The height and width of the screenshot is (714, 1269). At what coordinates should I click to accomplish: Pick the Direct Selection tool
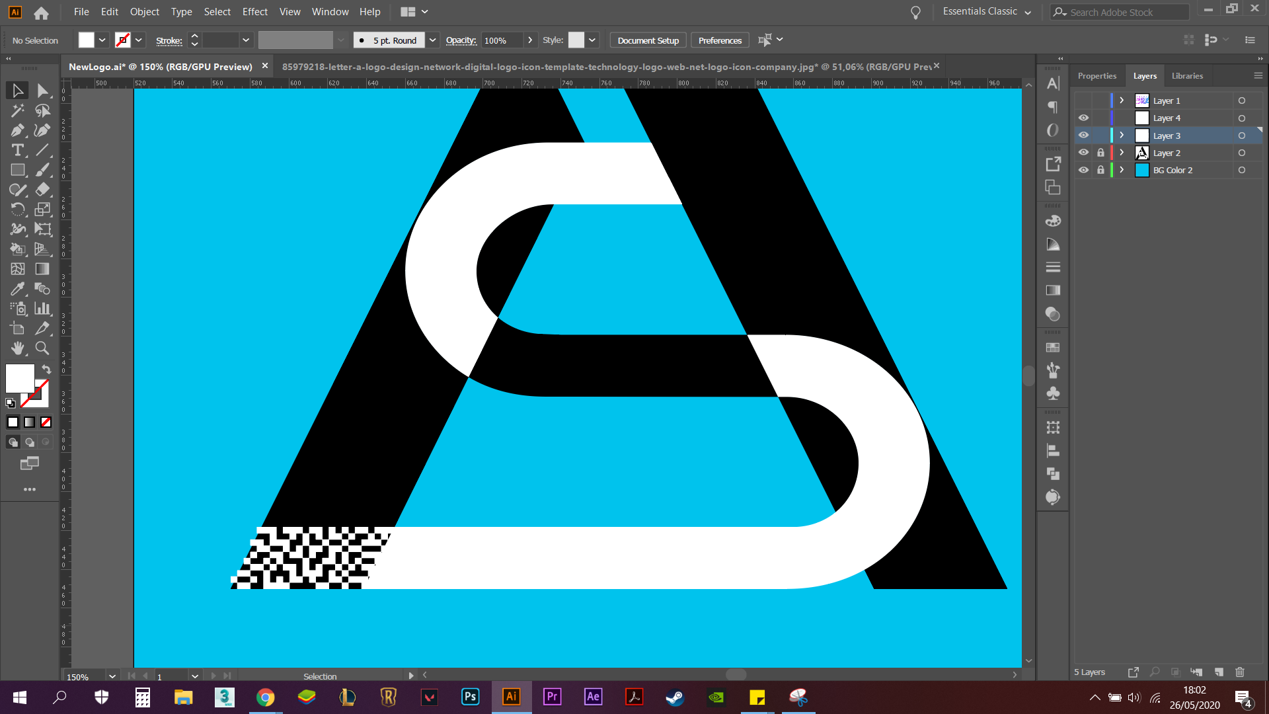tap(42, 91)
